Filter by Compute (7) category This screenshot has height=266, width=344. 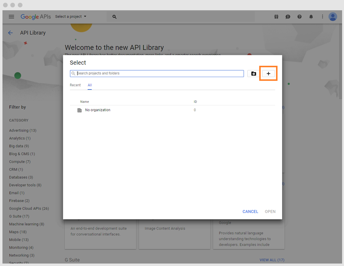coord(20,161)
